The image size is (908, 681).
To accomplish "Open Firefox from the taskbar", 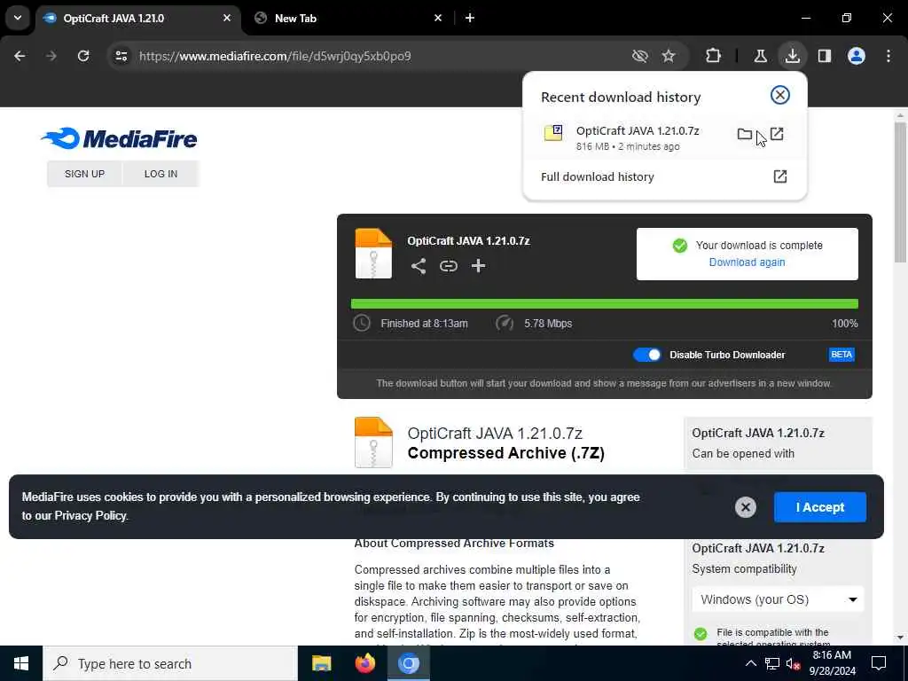I will pos(364,663).
